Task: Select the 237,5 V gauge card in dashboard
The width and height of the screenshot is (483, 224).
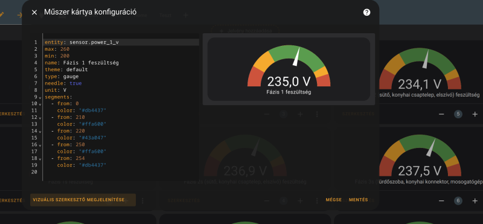Action: point(420,159)
